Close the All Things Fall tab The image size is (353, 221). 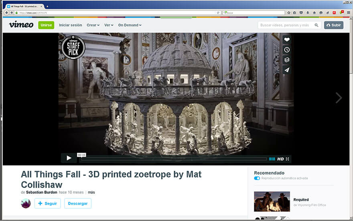coord(41,6)
